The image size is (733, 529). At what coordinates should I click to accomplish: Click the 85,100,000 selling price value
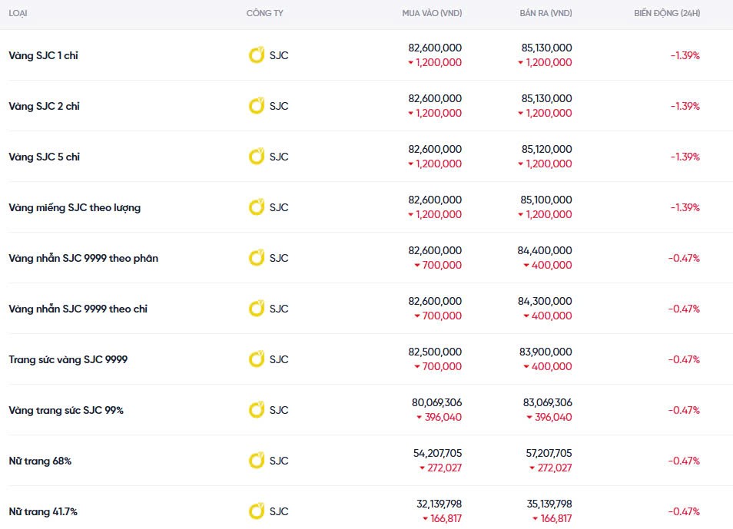pos(546,200)
